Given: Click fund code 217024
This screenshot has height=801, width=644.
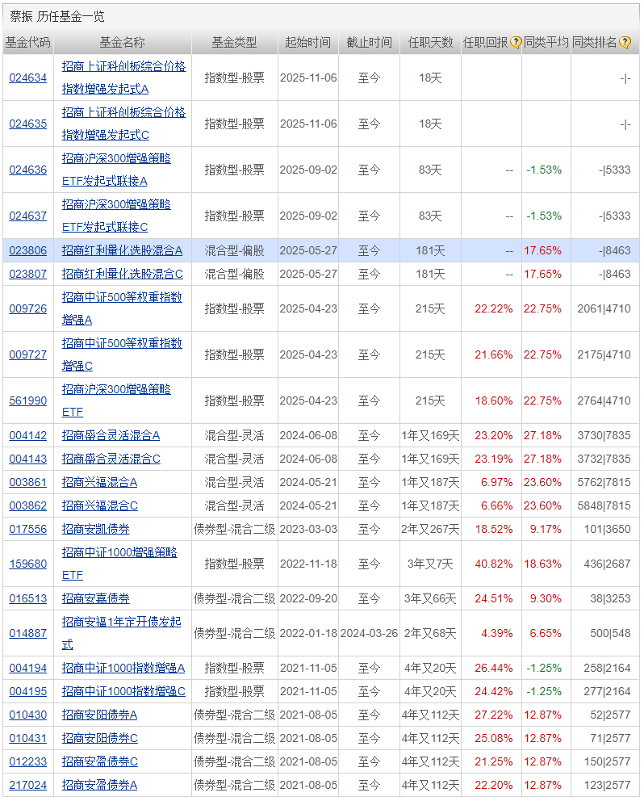Looking at the screenshot, I should [27, 785].
